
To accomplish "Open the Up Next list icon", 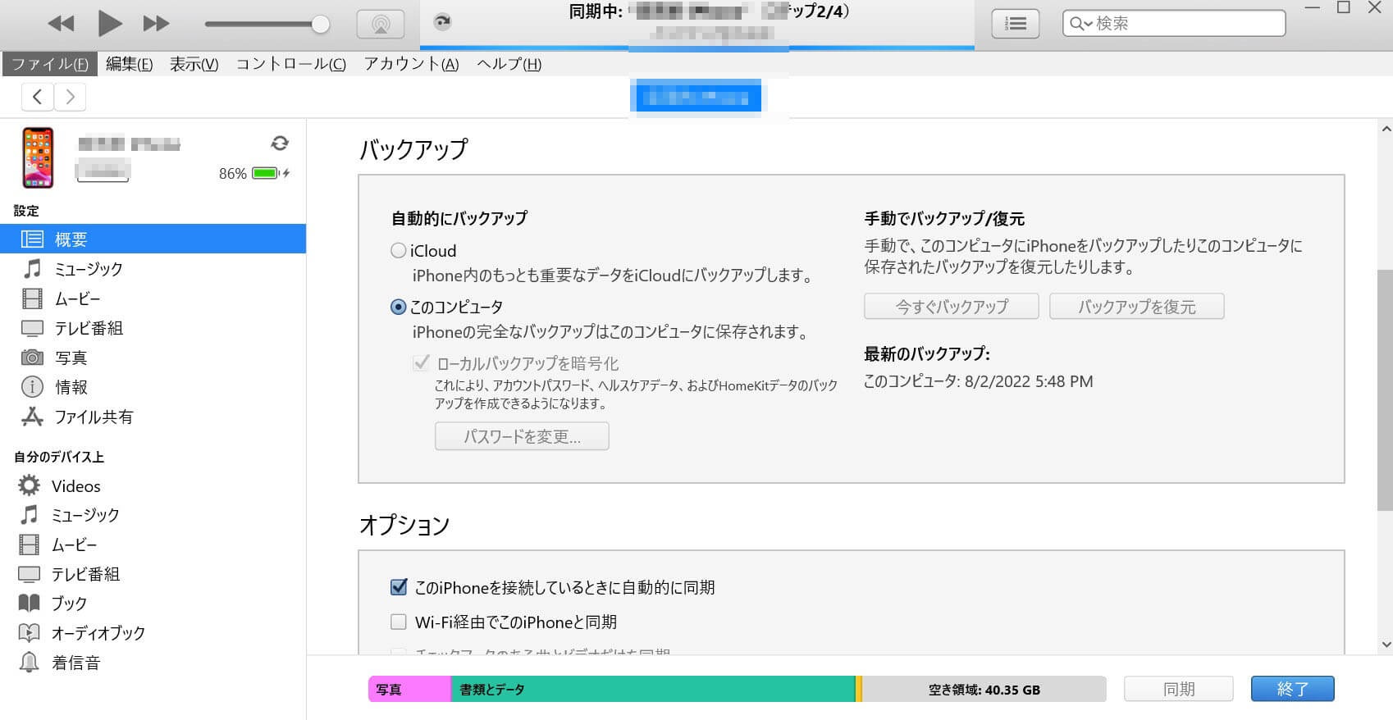I will (1016, 24).
